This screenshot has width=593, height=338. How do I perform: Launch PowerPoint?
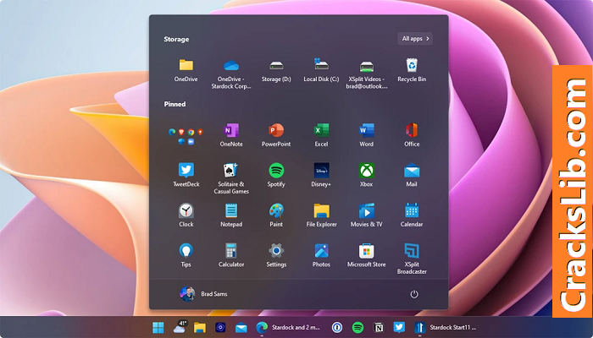[276, 135]
